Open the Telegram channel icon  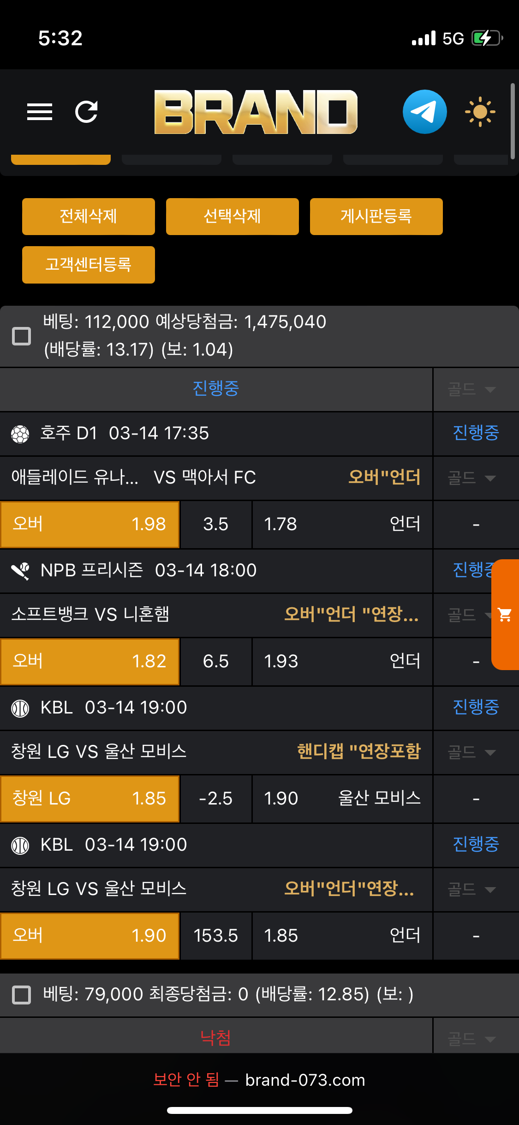point(424,112)
